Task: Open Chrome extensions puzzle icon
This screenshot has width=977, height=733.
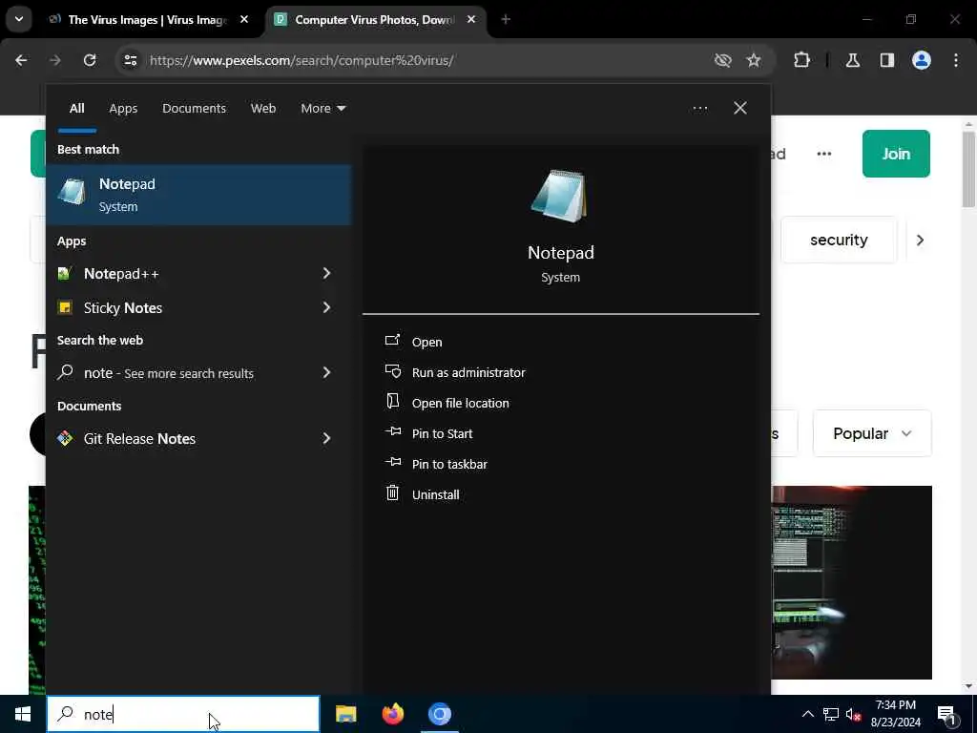Action: 801,60
